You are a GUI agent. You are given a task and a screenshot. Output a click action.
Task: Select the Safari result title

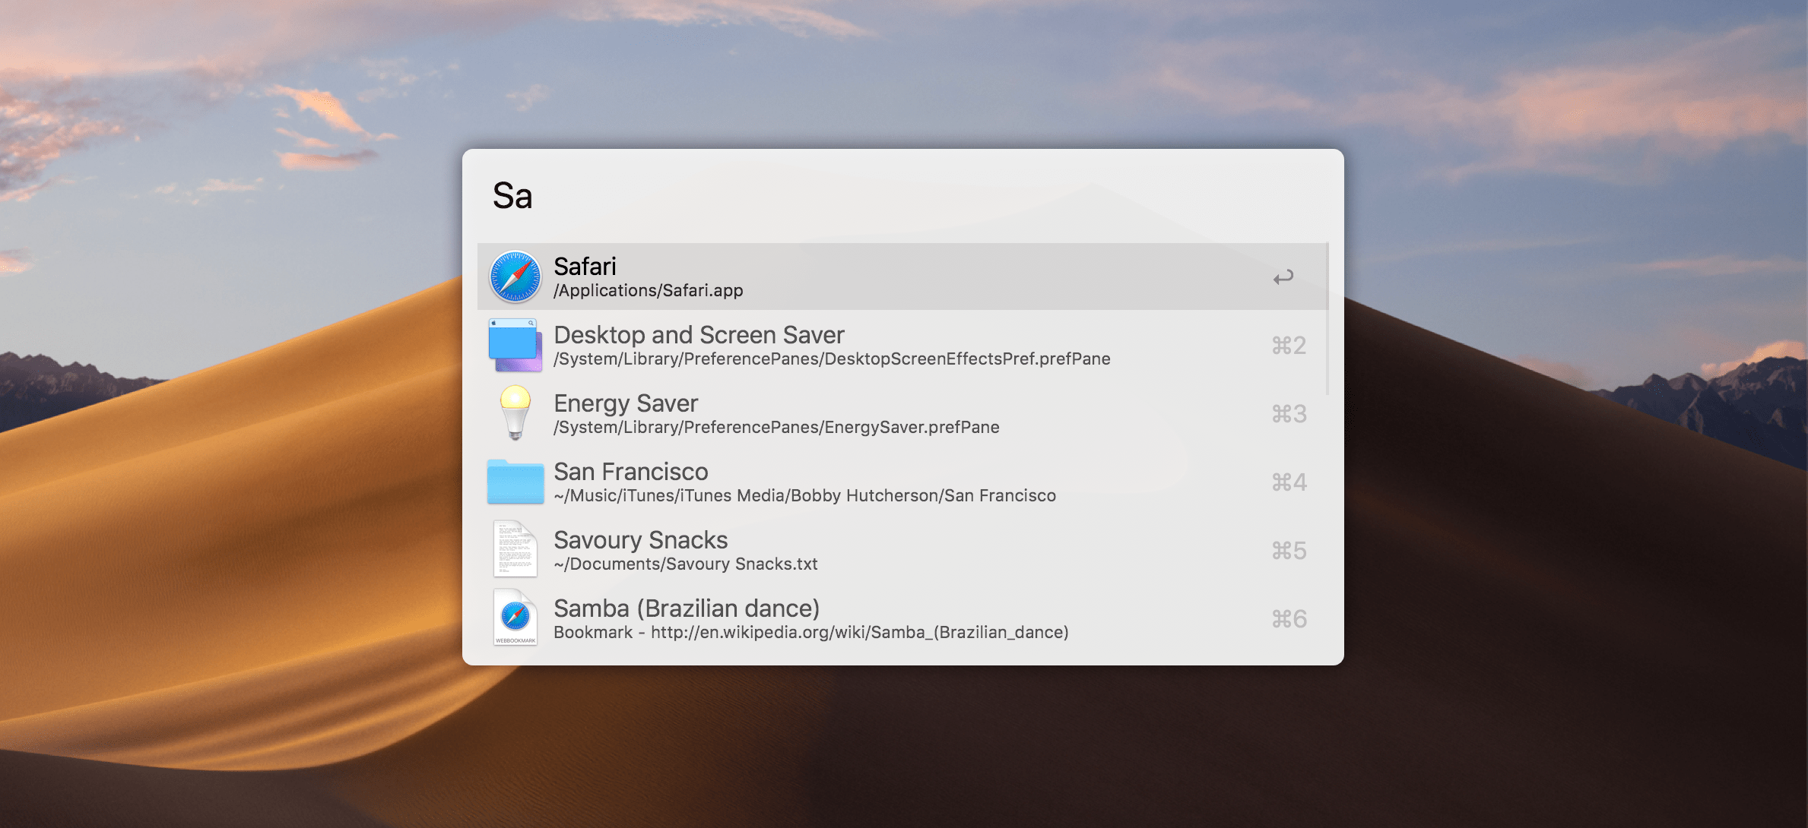[x=585, y=267]
